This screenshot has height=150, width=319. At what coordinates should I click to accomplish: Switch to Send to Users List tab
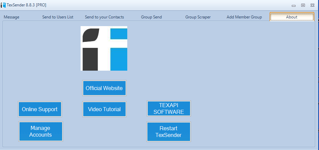pos(58,17)
